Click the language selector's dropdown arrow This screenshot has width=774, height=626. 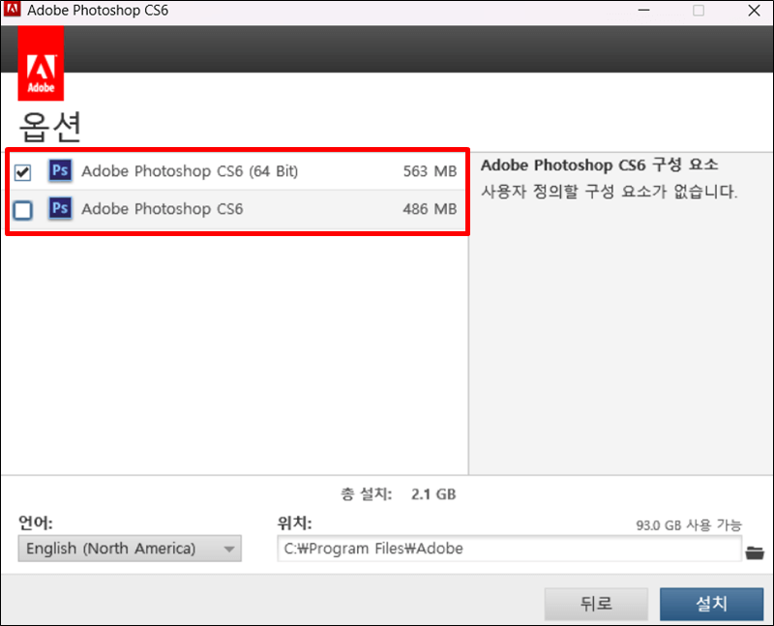coord(229,549)
